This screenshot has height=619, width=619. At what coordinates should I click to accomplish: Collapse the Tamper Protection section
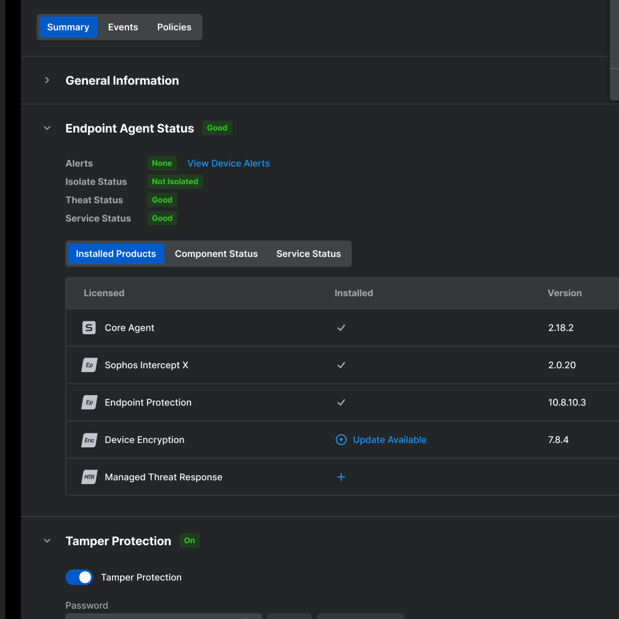[x=47, y=541]
